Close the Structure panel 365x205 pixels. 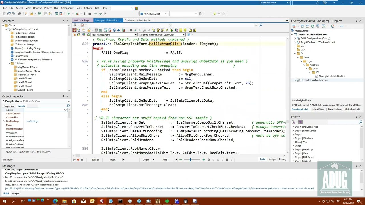[68, 21]
